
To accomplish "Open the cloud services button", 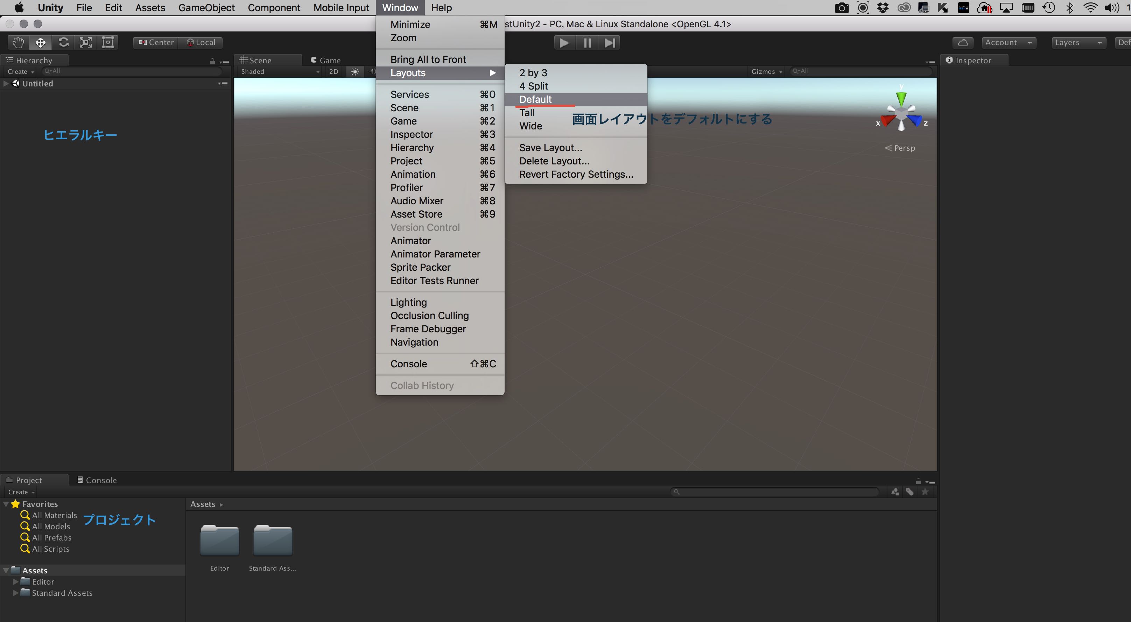I will [963, 43].
